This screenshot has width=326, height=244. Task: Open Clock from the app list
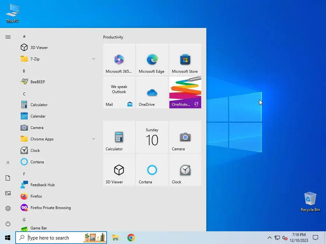point(58,150)
